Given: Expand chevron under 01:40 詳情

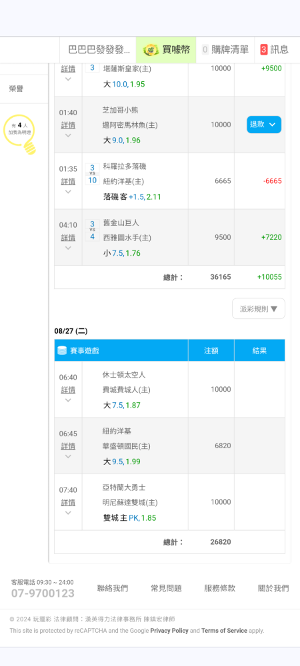Looking at the screenshot, I should click(x=68, y=135).
